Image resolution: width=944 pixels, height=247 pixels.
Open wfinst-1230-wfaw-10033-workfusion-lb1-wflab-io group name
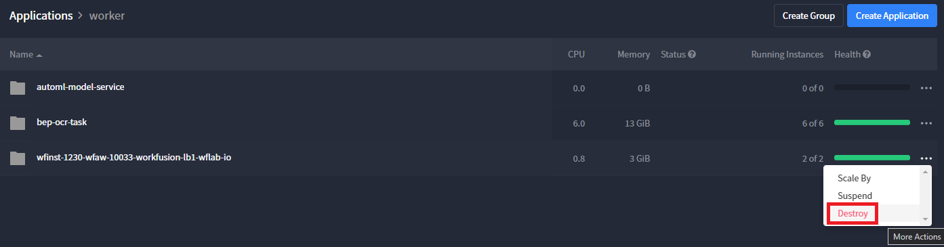tap(134, 158)
